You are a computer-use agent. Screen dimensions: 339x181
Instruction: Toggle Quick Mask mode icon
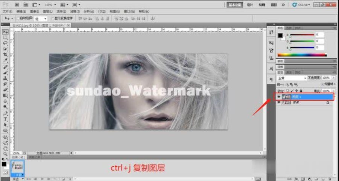click(5, 172)
